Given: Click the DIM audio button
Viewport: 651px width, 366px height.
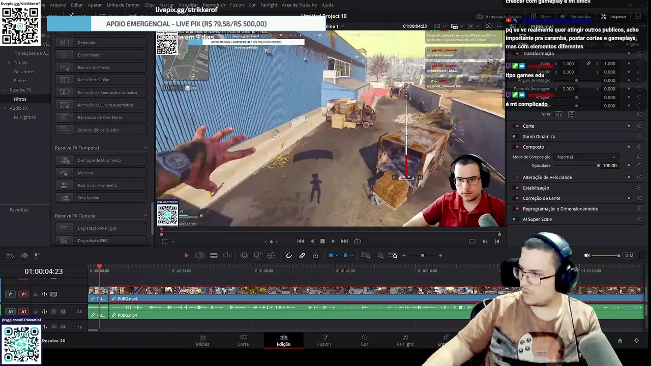Looking at the screenshot, I should point(629,256).
